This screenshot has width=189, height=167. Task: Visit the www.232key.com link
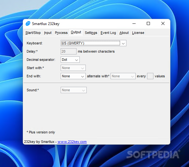[x=72, y=142]
